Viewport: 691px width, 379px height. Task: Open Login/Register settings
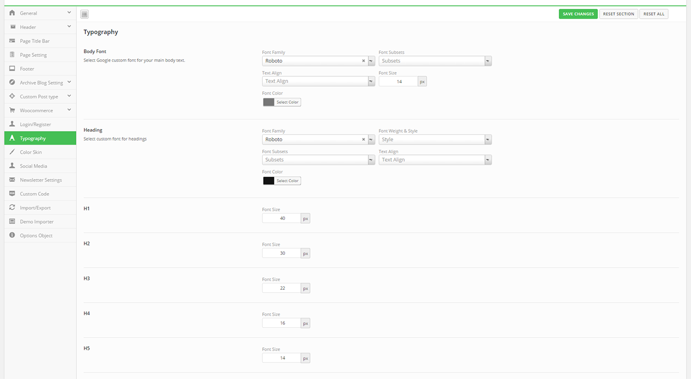pos(40,124)
